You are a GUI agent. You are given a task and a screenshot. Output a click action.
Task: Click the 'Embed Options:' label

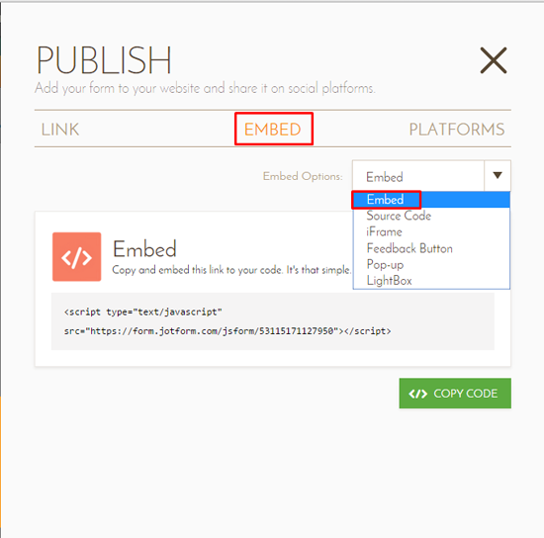(303, 176)
